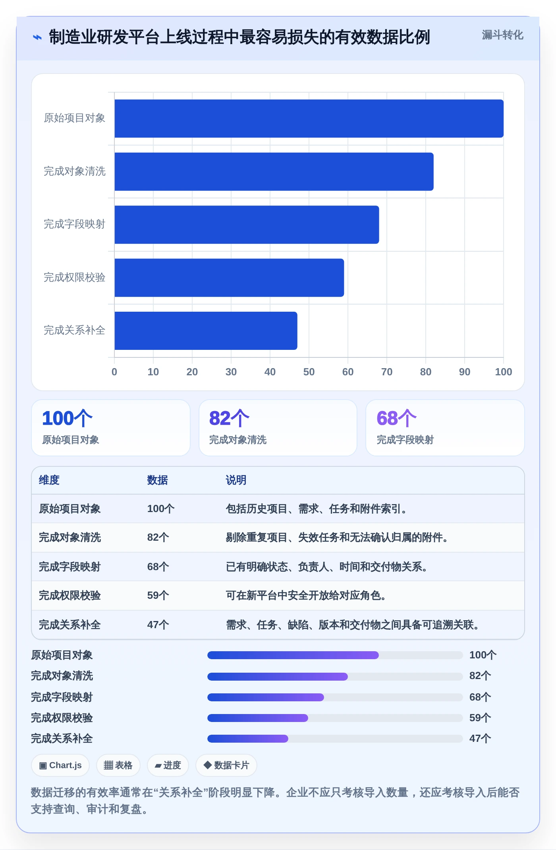Select the 68个 完成字段映射 card
Viewport: 556px width, 850px height.
coord(445,428)
